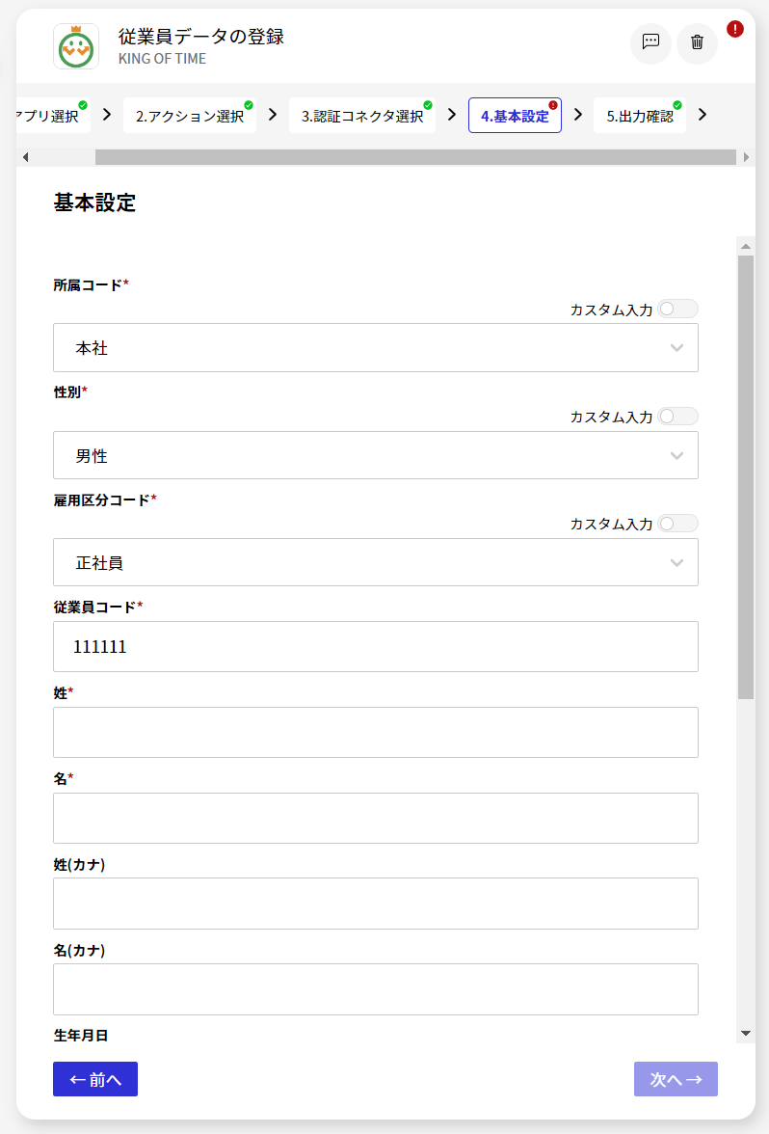This screenshot has height=1134, width=769.
Task: Click right arrow of horizontal step scrollbar
Action: (x=746, y=157)
